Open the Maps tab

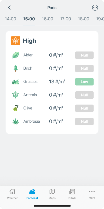(52, 194)
